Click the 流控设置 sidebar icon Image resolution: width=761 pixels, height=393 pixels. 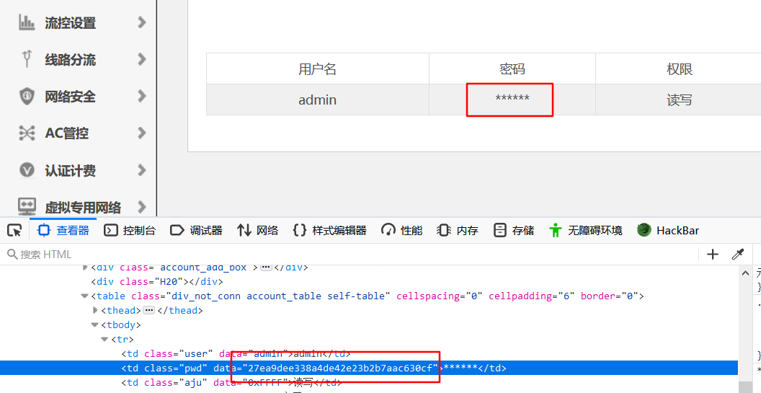(x=27, y=22)
